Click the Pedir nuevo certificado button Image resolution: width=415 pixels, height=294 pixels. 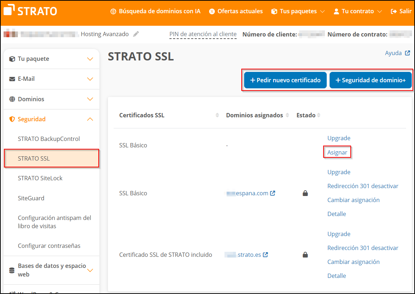point(285,80)
